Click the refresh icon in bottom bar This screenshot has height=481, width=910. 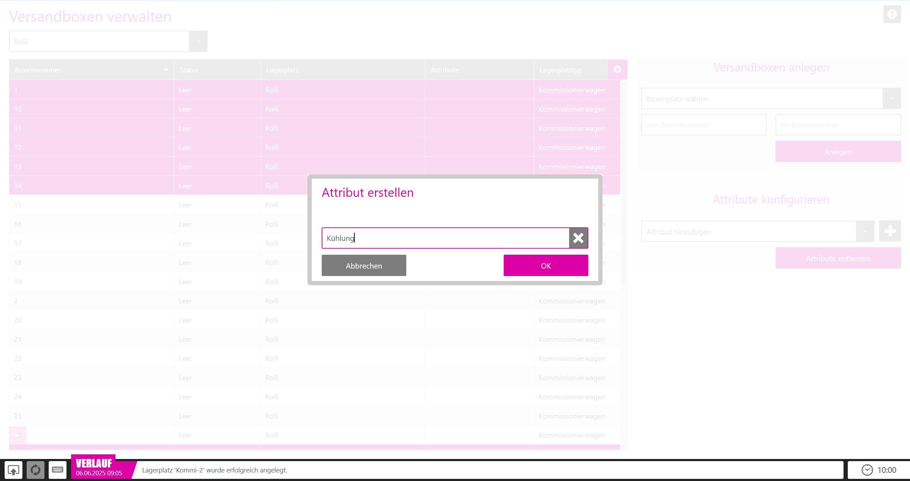[x=36, y=470]
